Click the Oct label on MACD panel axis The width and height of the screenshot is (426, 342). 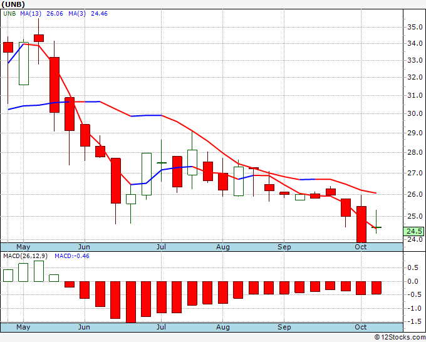360,327
